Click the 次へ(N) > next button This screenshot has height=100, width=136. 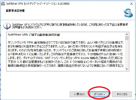[x=99, y=94]
